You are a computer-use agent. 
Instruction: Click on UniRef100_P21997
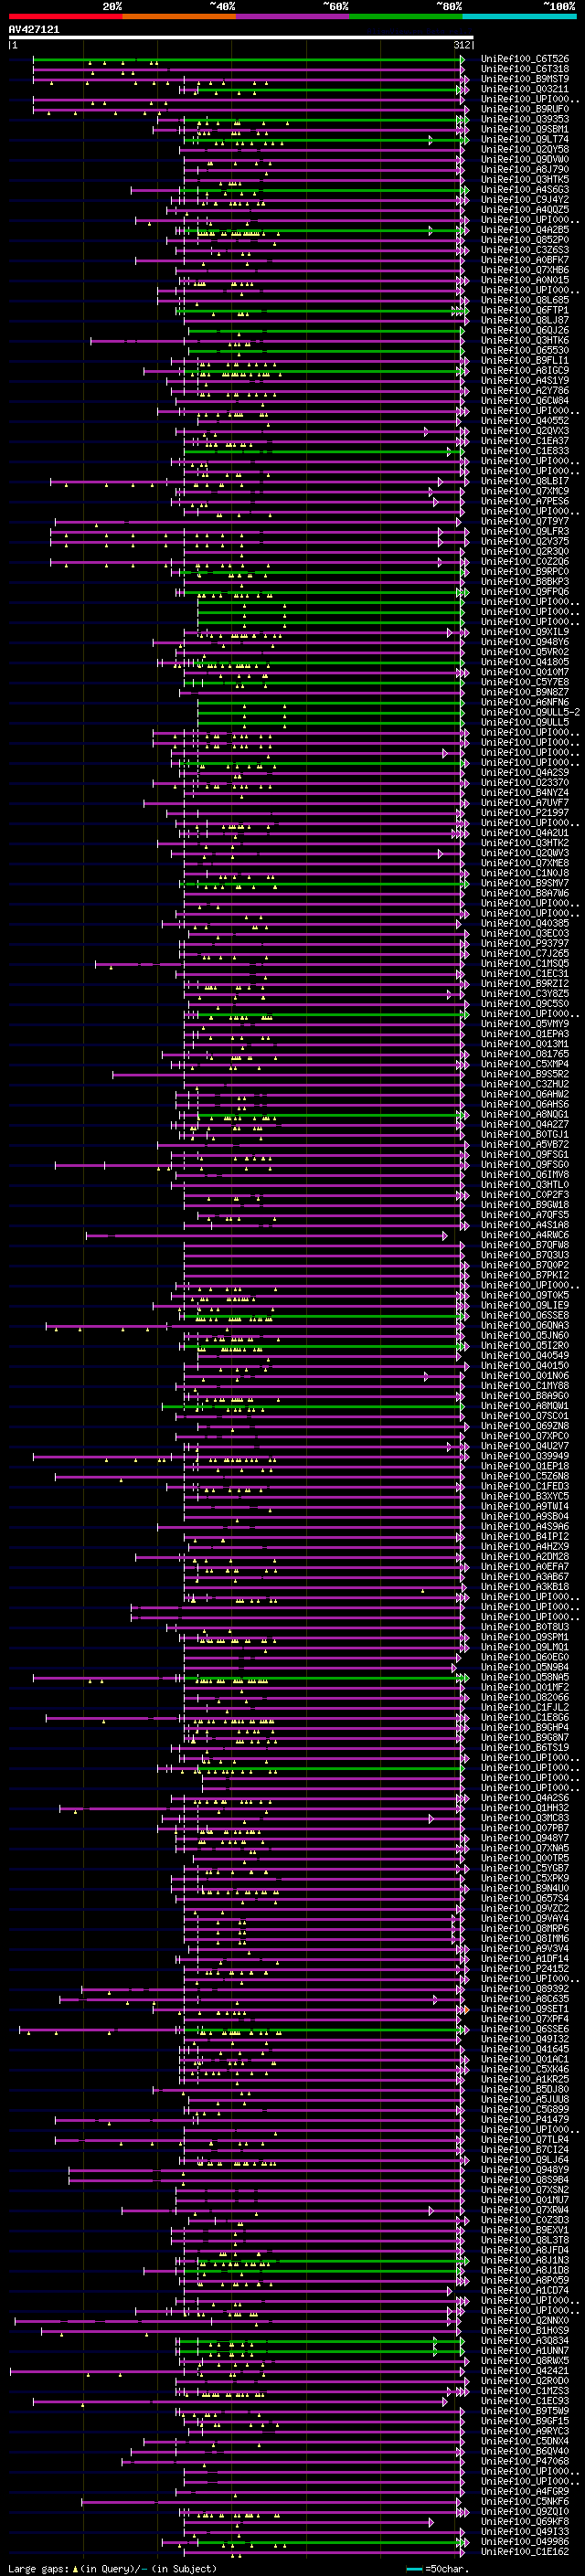pyautogui.click(x=525, y=814)
